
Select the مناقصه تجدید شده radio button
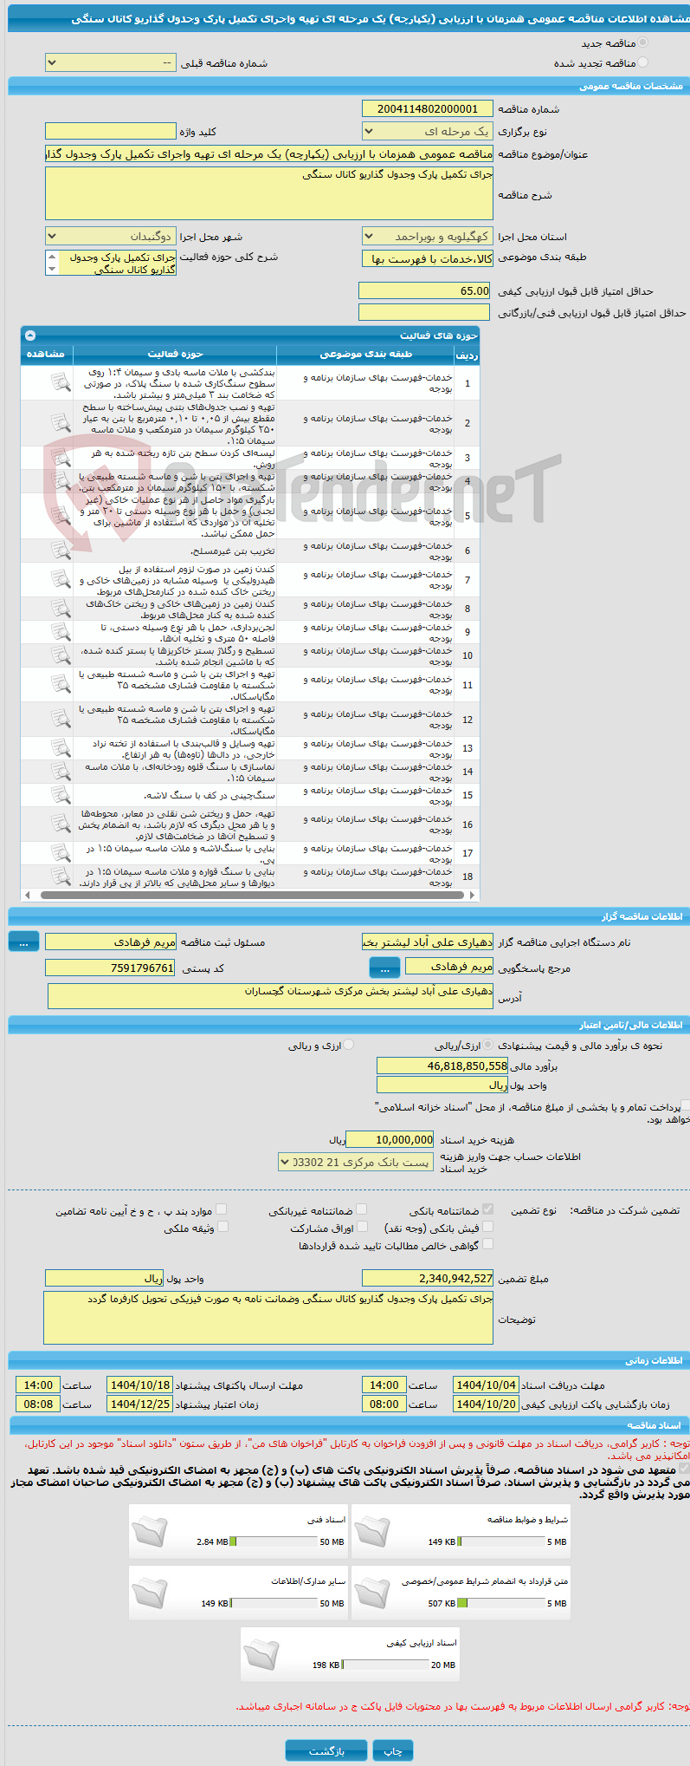click(642, 62)
